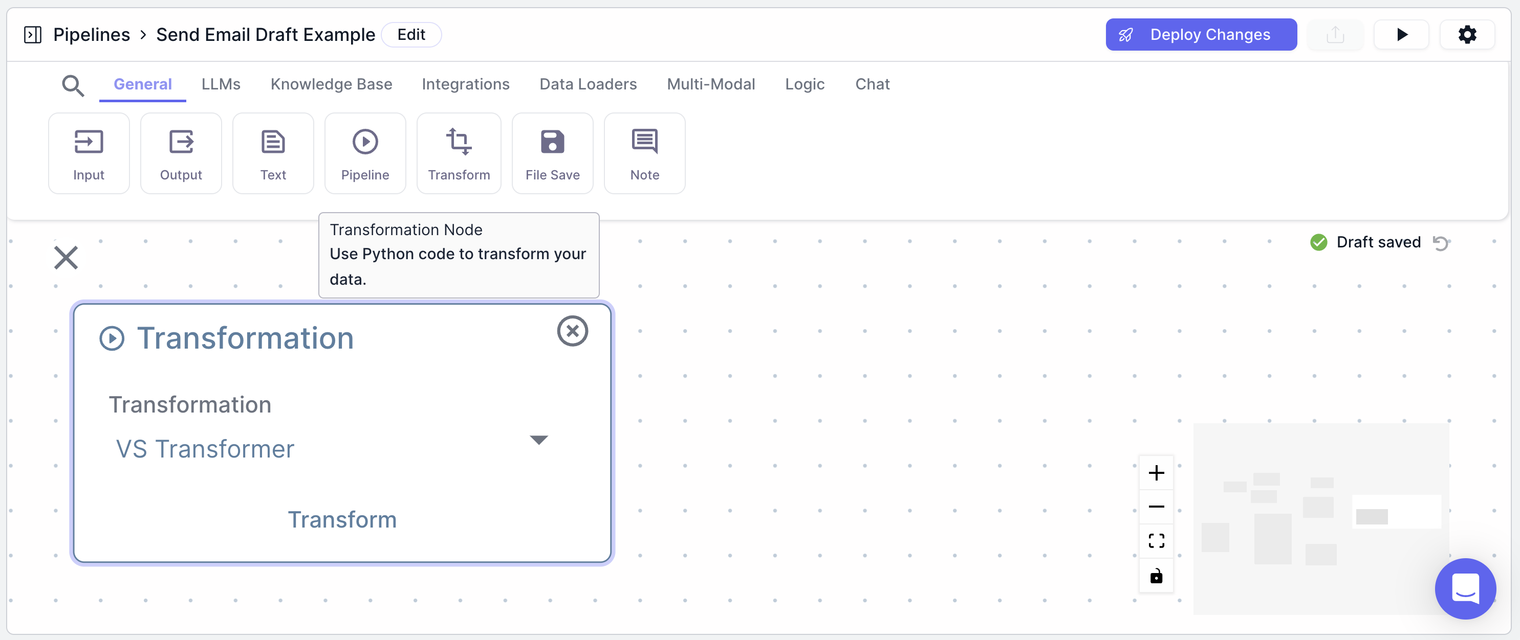Toggle the sidebar panel next to Pipelines
1520x640 pixels.
(32, 35)
